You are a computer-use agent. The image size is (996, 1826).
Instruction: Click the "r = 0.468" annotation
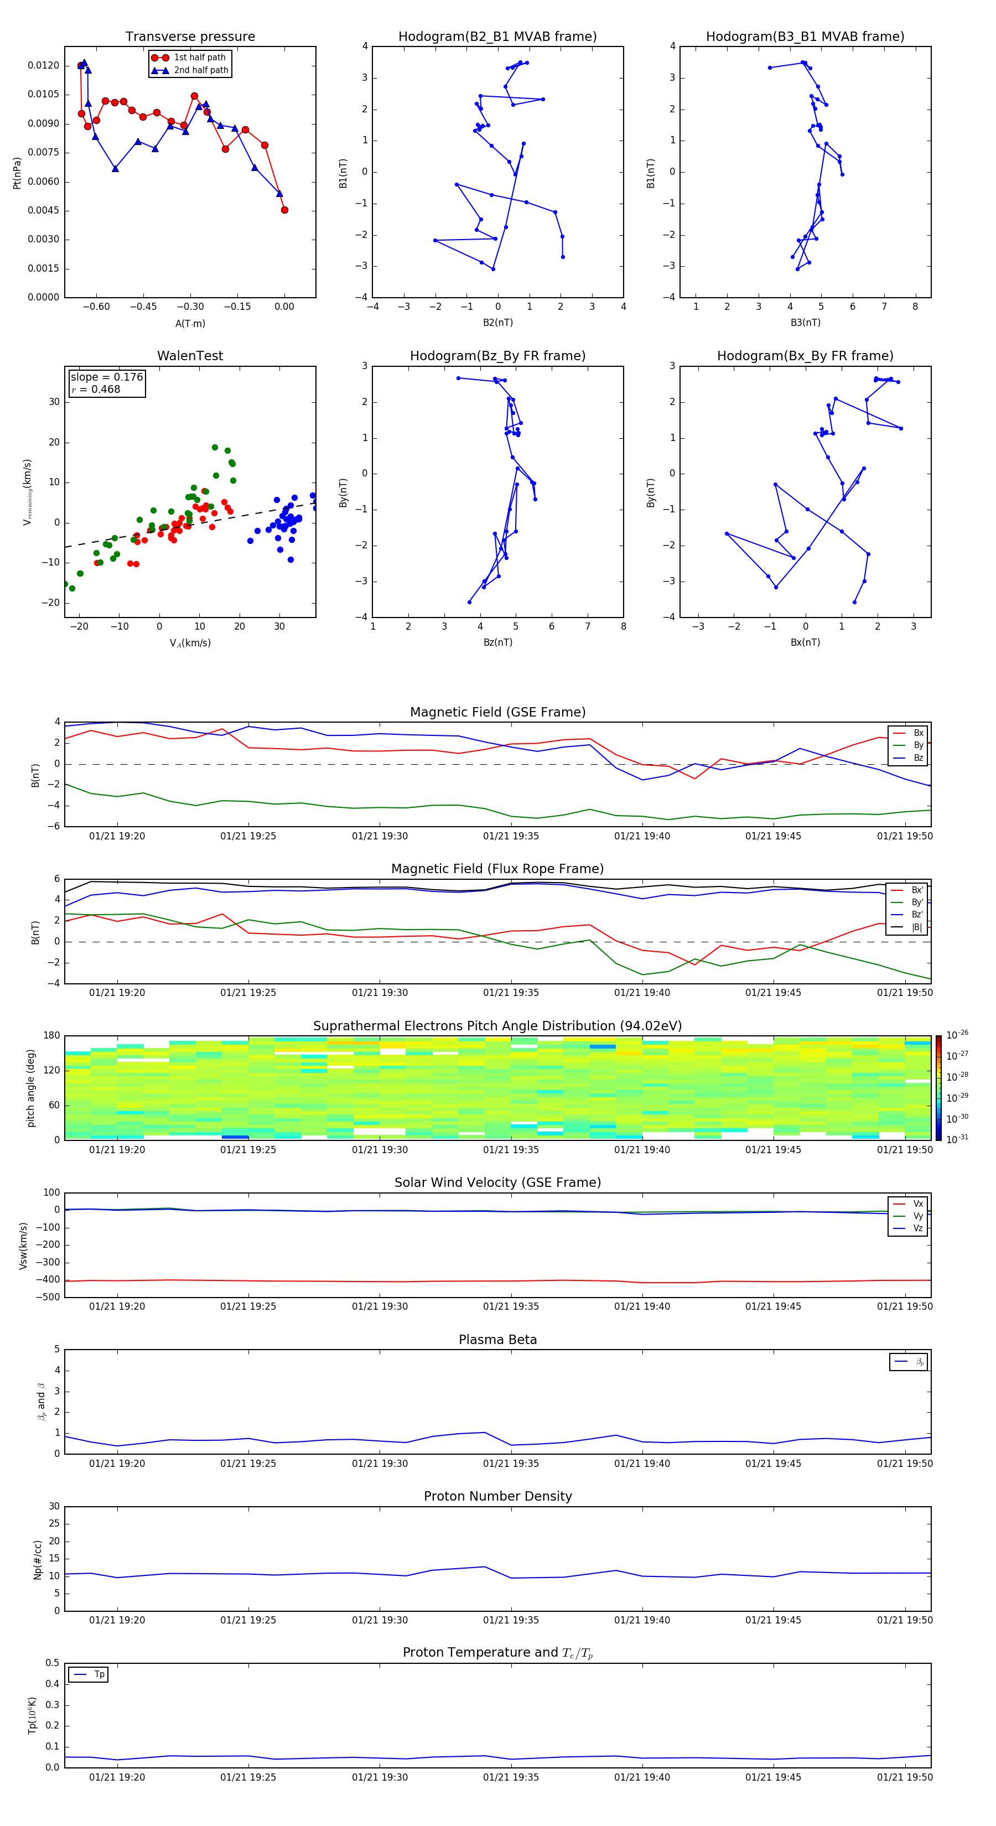pos(96,389)
